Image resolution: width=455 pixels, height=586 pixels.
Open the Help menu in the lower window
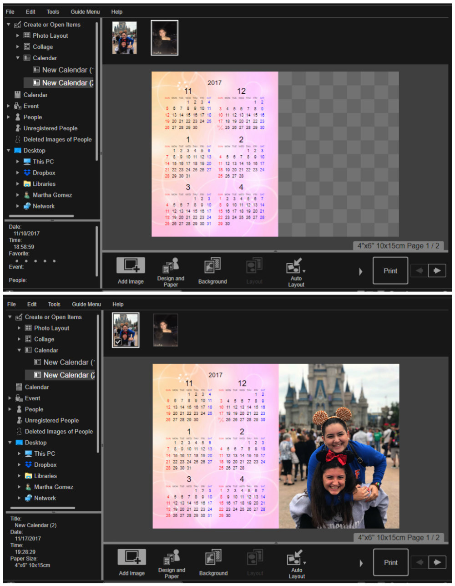[x=118, y=304]
